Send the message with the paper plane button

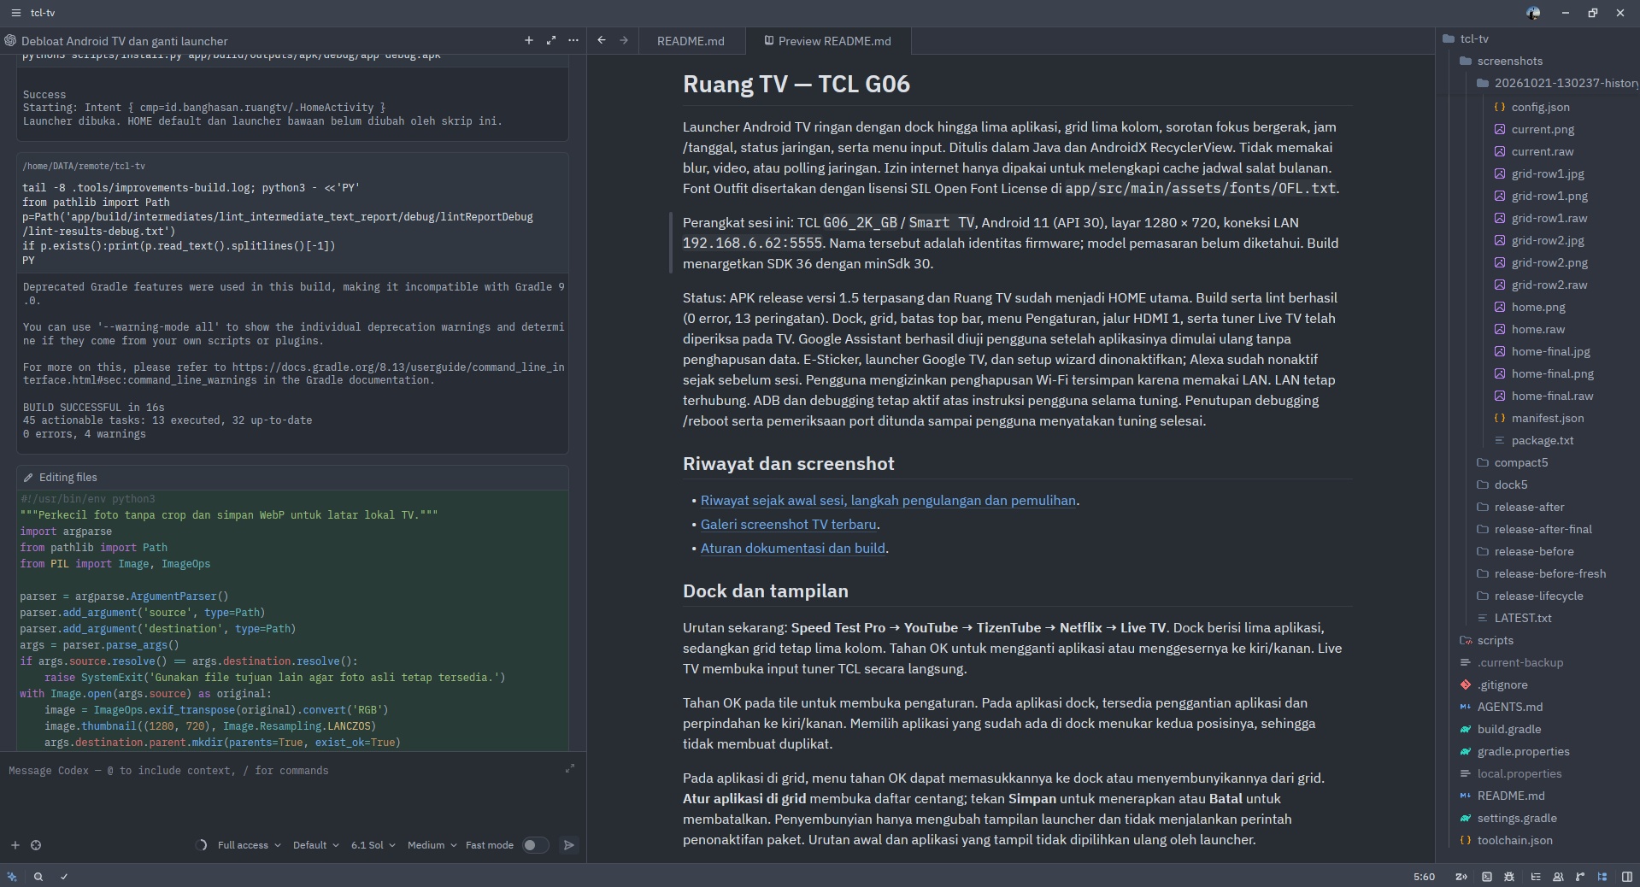(568, 845)
